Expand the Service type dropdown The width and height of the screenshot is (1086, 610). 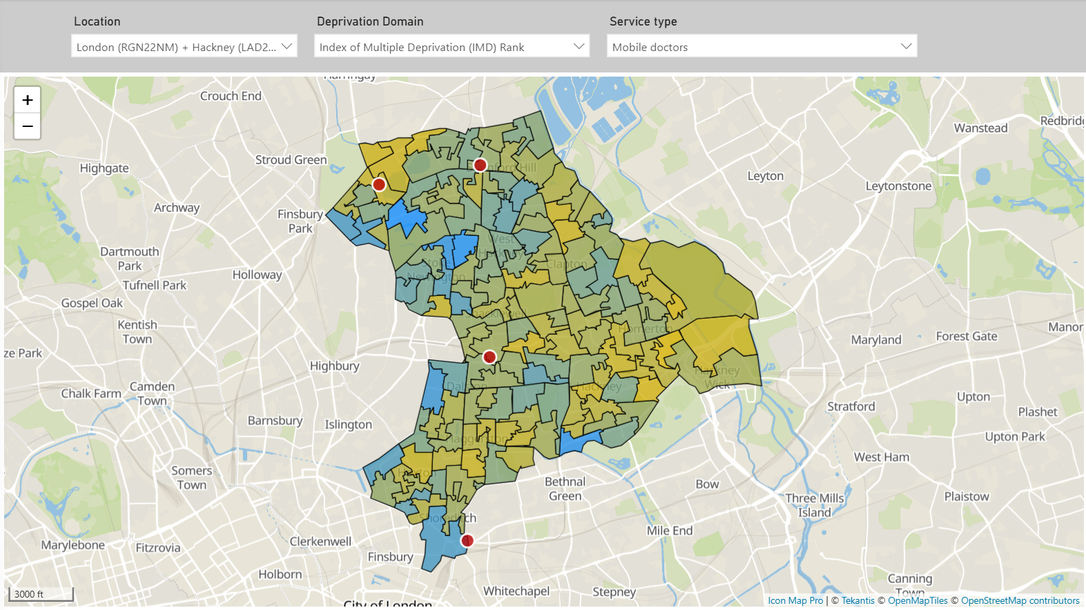[762, 47]
